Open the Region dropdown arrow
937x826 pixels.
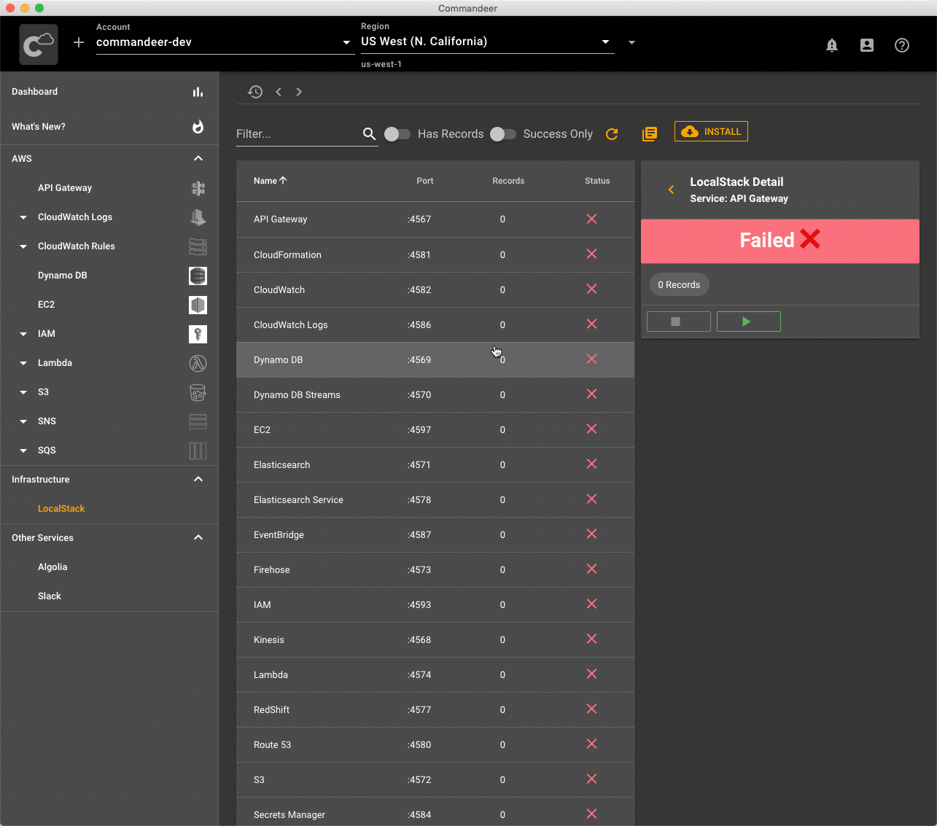605,42
